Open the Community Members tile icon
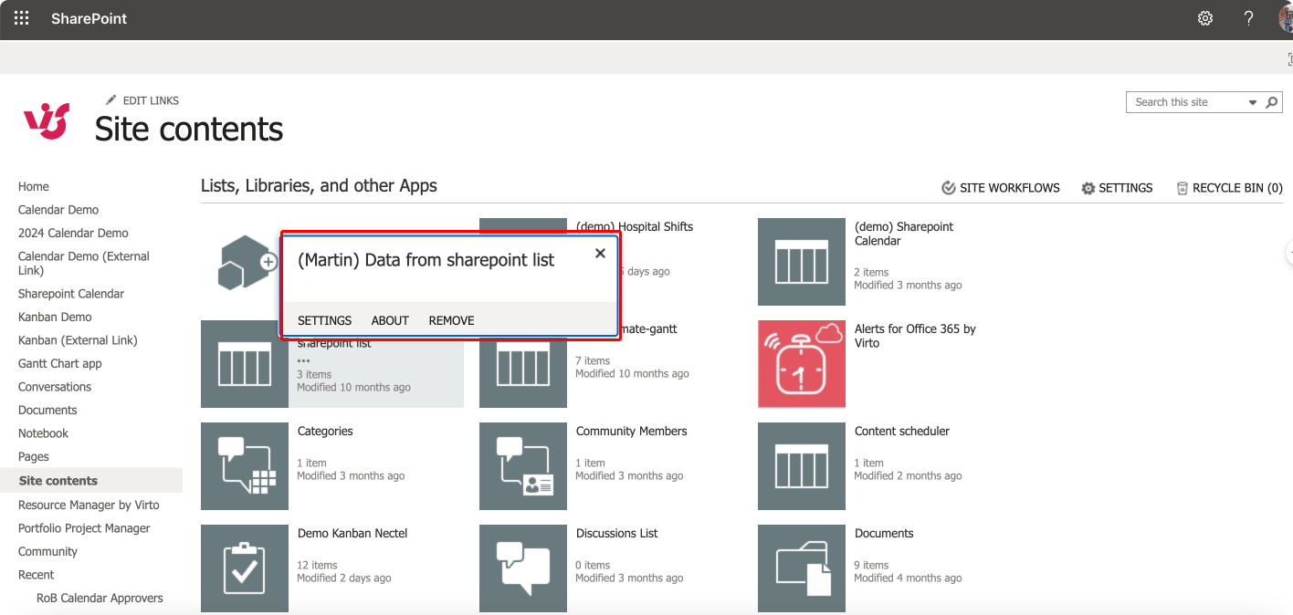The width and height of the screenshot is (1293, 615). 523,465
